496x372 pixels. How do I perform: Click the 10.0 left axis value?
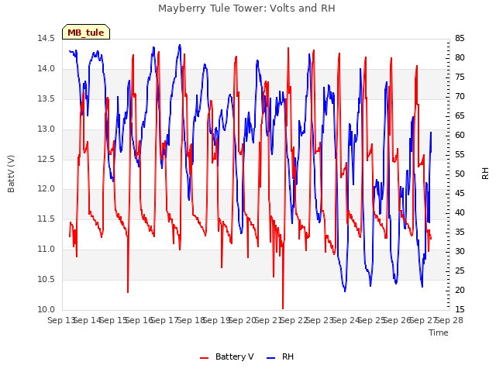(x=46, y=310)
